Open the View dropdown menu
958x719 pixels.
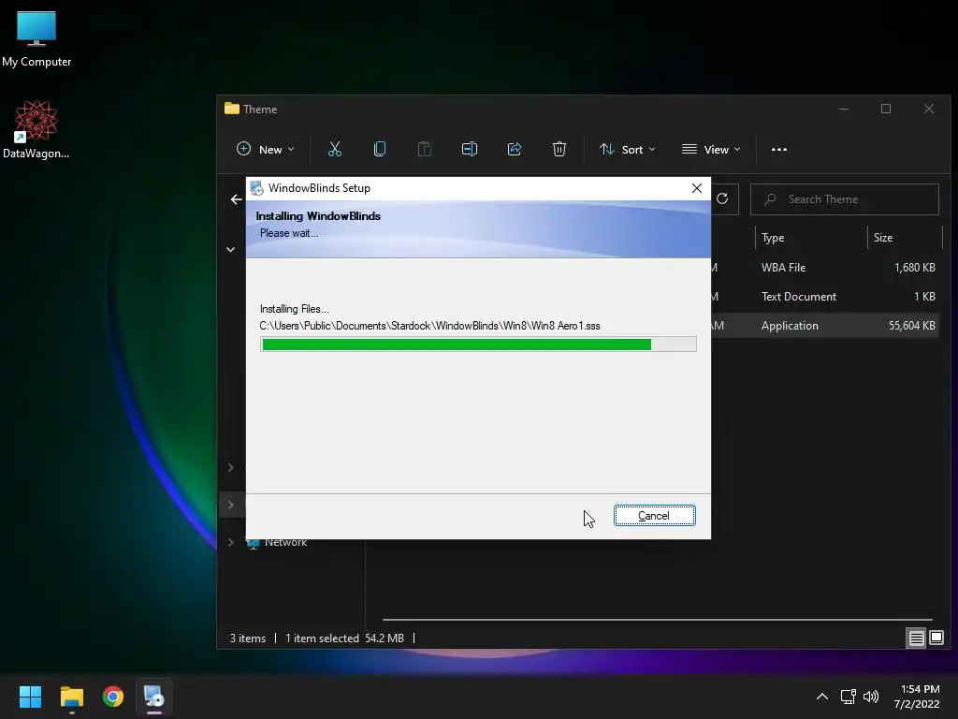click(711, 149)
